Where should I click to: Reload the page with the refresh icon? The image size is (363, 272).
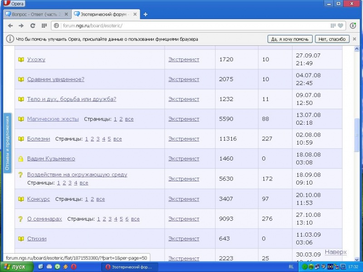[x=33, y=26]
